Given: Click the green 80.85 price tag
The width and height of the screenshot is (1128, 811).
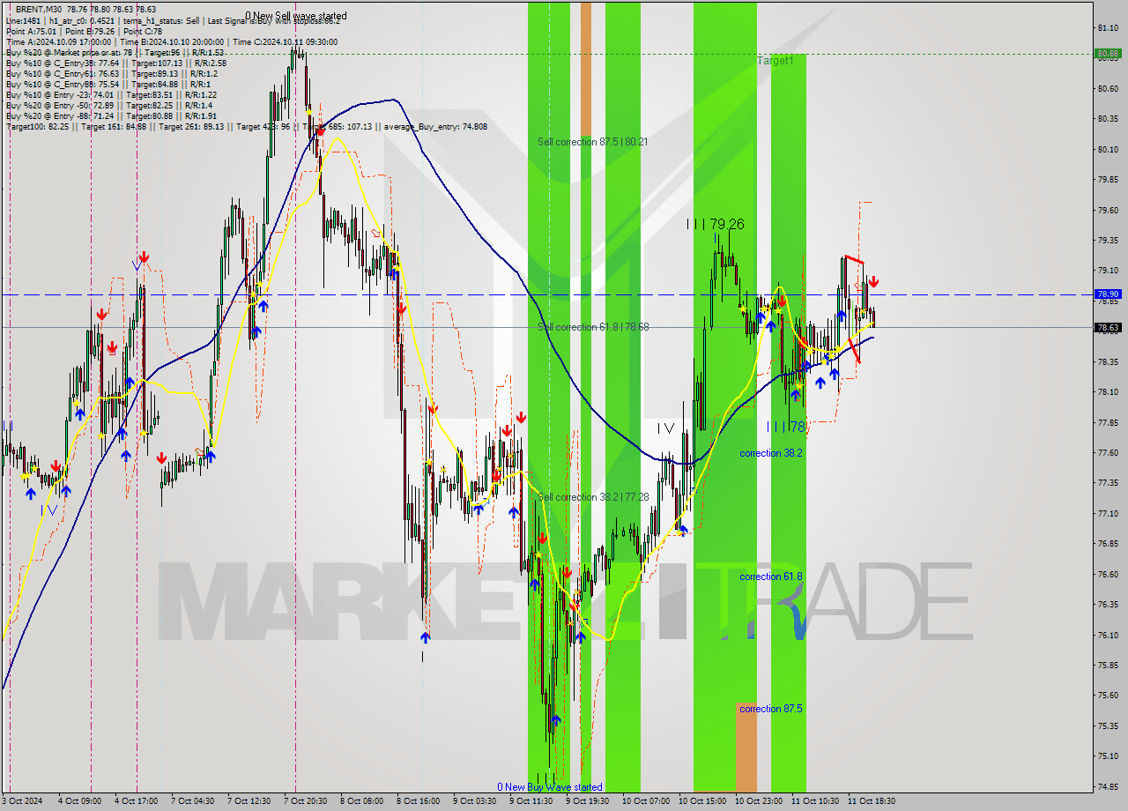Looking at the screenshot, I should click(1108, 54).
